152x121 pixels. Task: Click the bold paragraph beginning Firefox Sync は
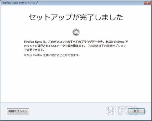click(76, 44)
